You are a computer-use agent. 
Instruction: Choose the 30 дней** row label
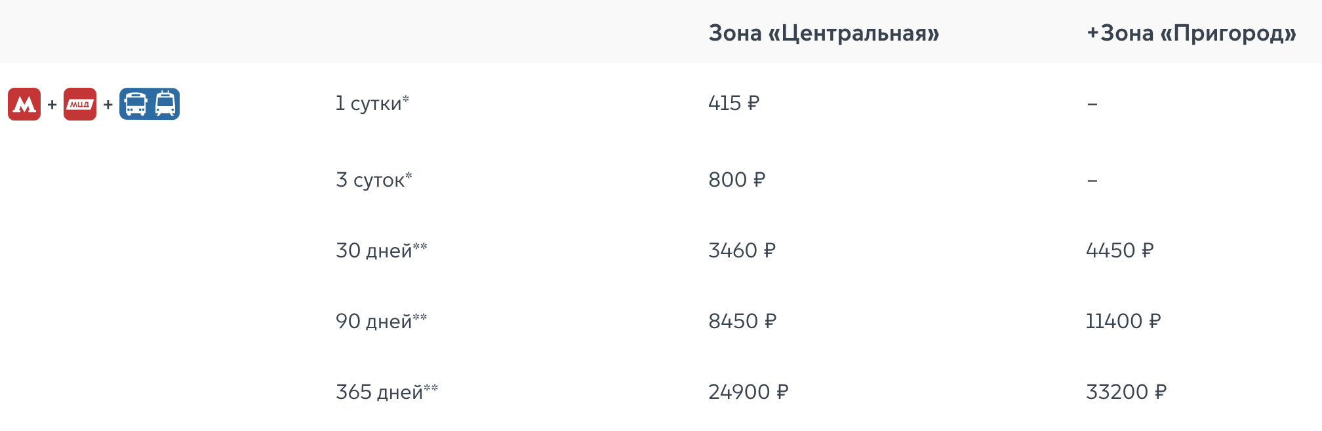381,250
